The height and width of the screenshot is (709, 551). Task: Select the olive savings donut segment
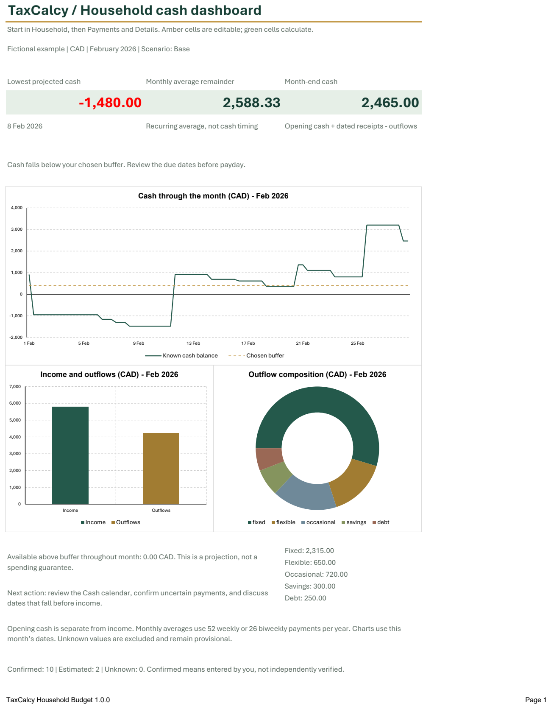click(275, 476)
